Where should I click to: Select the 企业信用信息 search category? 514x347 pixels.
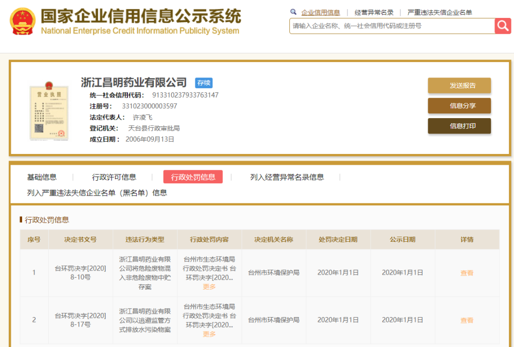point(321,12)
